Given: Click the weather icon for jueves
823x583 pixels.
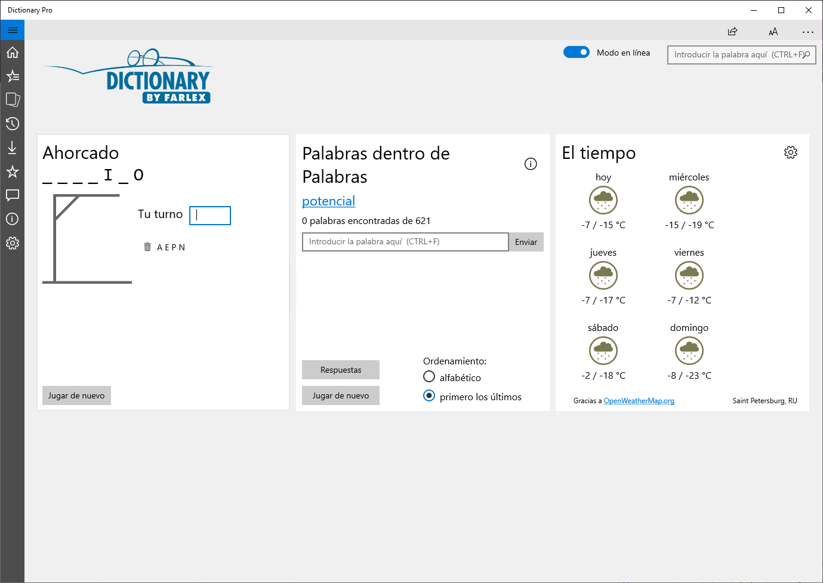Looking at the screenshot, I should click(x=603, y=275).
